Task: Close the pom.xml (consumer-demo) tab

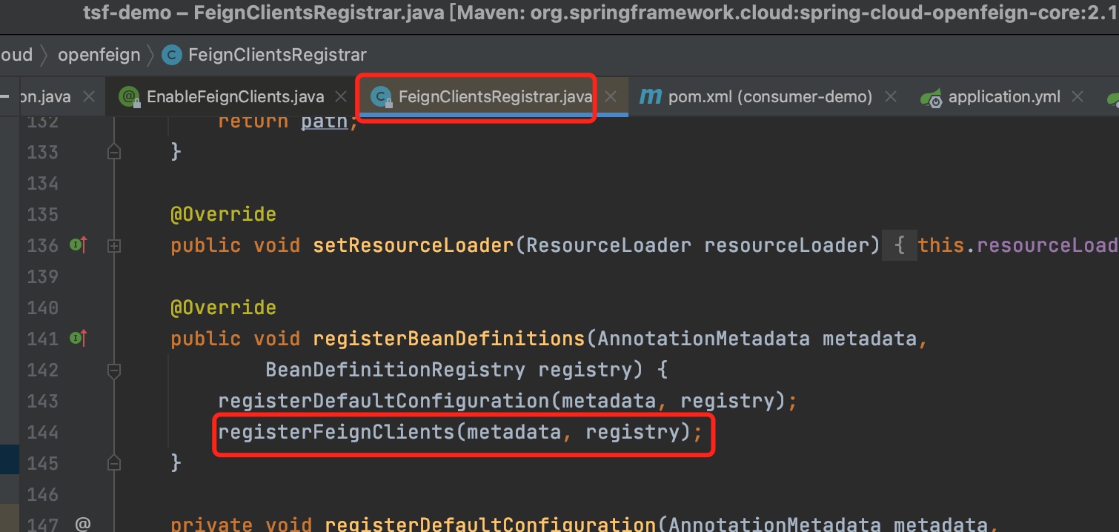Action: coord(891,97)
